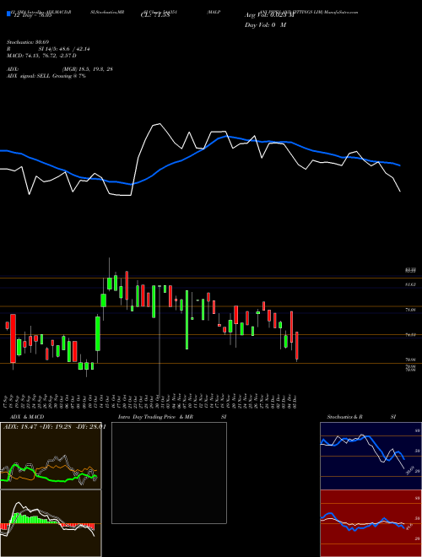
Task: Click the end point of the white price line
Action: (400, 192)
